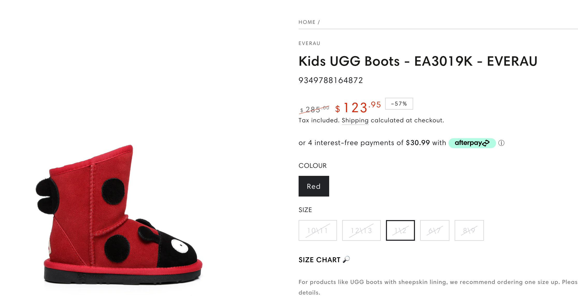Click the $123.95 sale price
578x301 pixels.
click(x=358, y=107)
